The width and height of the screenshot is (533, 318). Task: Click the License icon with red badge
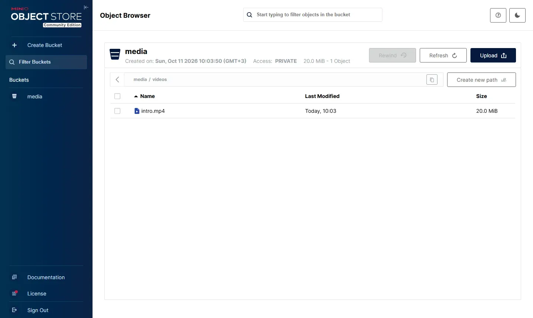14,293
